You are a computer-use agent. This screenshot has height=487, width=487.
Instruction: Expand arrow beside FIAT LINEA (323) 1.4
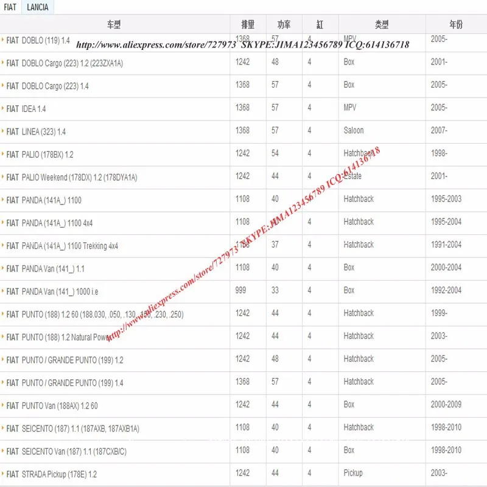(x=2, y=131)
